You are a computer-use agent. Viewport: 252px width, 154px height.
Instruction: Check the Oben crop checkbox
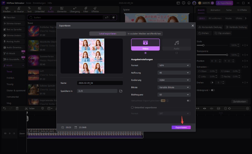pos(199,71)
